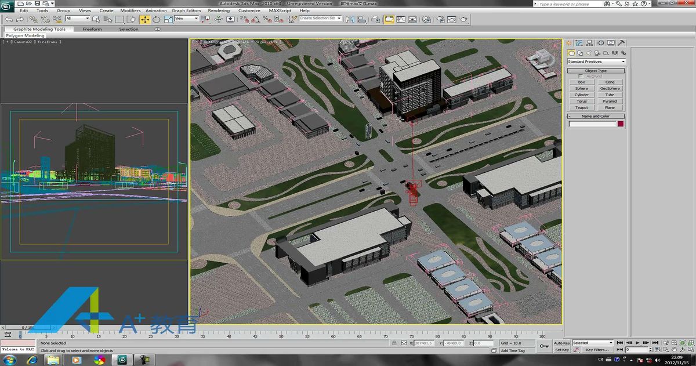Select the Move transform tool

(145, 19)
